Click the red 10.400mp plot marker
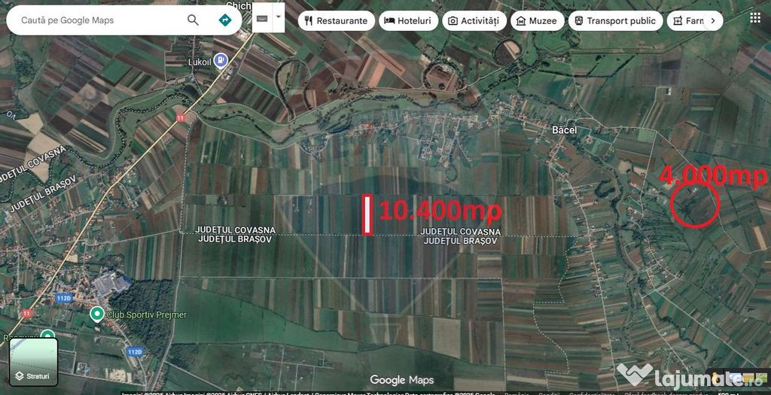This screenshot has height=395, width=771. [x=367, y=214]
